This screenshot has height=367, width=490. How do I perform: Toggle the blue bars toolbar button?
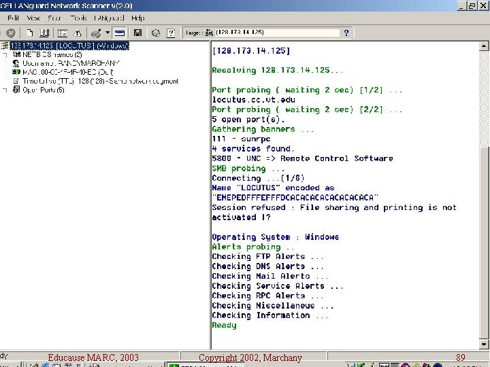pyautogui.click(x=119, y=33)
